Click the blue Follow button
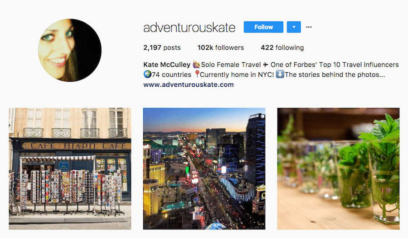 tap(263, 27)
